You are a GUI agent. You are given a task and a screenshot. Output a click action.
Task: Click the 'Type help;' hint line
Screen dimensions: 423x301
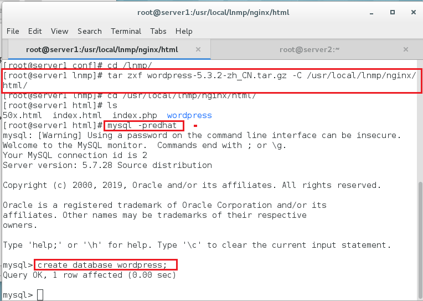tap(197, 245)
